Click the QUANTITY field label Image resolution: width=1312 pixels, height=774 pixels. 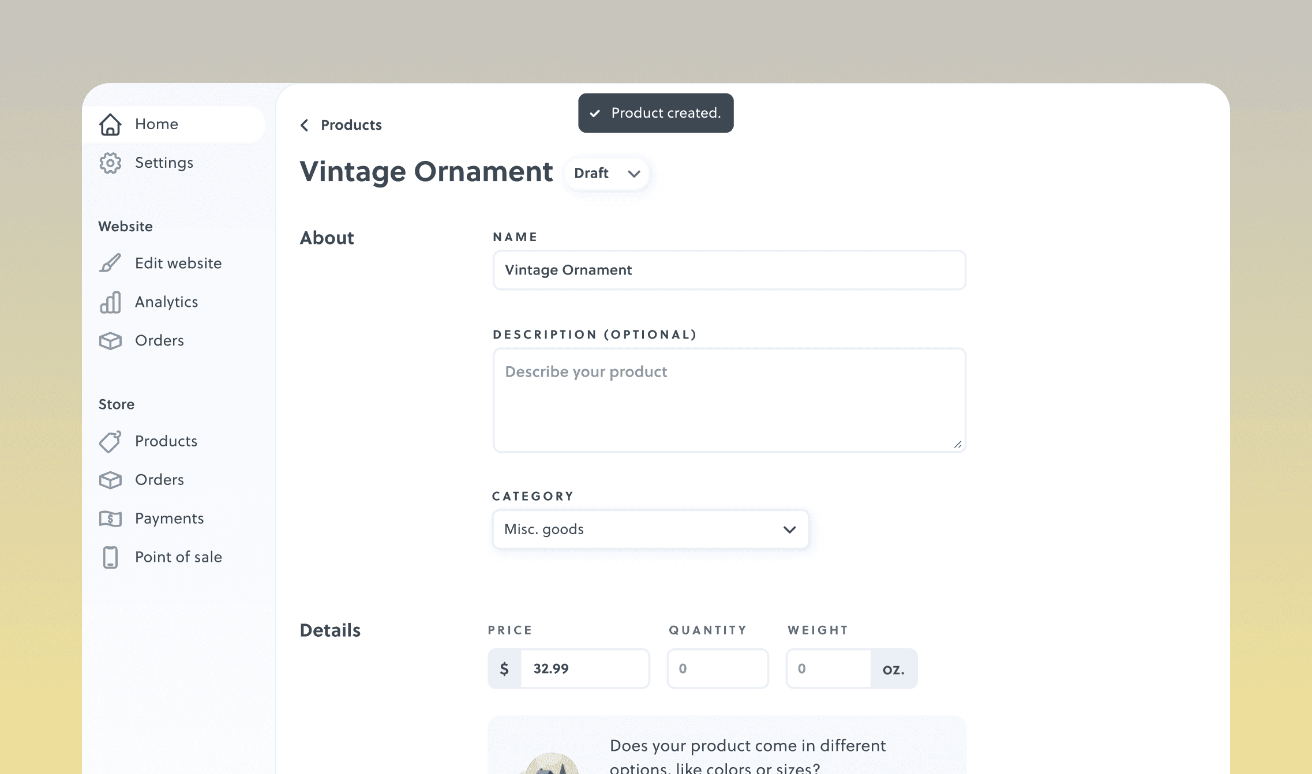click(x=708, y=630)
